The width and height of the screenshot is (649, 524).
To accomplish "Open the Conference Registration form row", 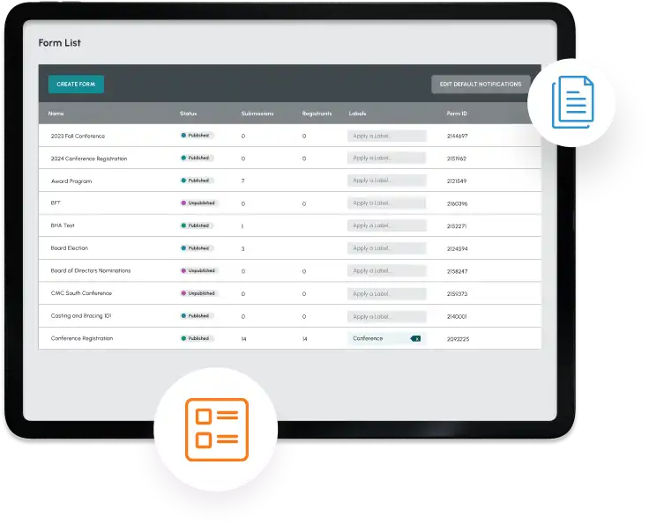I will [82, 338].
